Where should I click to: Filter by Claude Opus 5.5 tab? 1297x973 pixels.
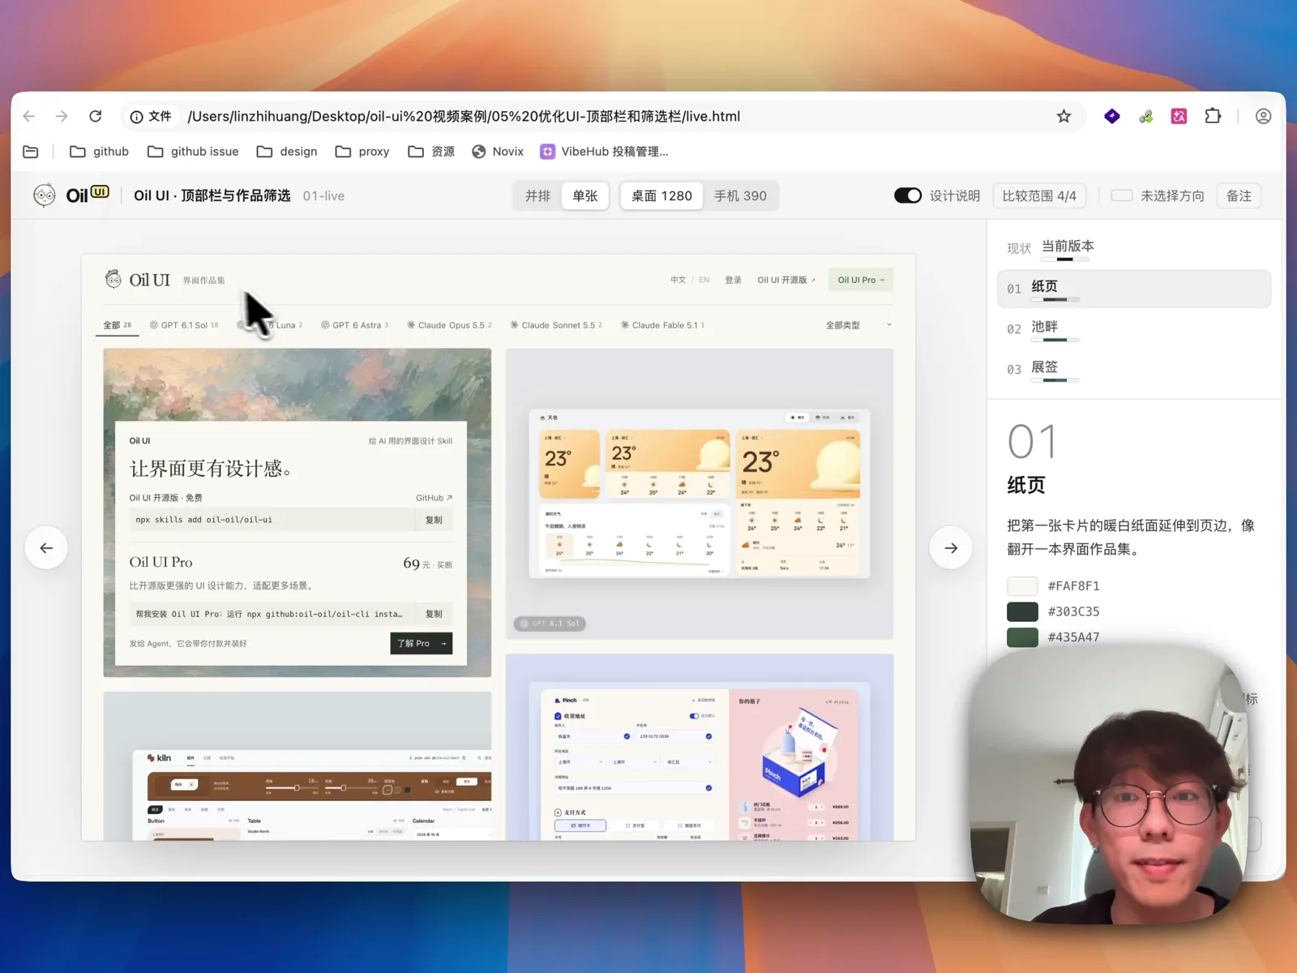(x=449, y=325)
